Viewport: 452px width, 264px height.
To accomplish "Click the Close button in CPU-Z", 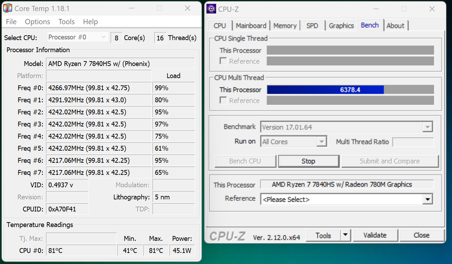I will (422, 236).
